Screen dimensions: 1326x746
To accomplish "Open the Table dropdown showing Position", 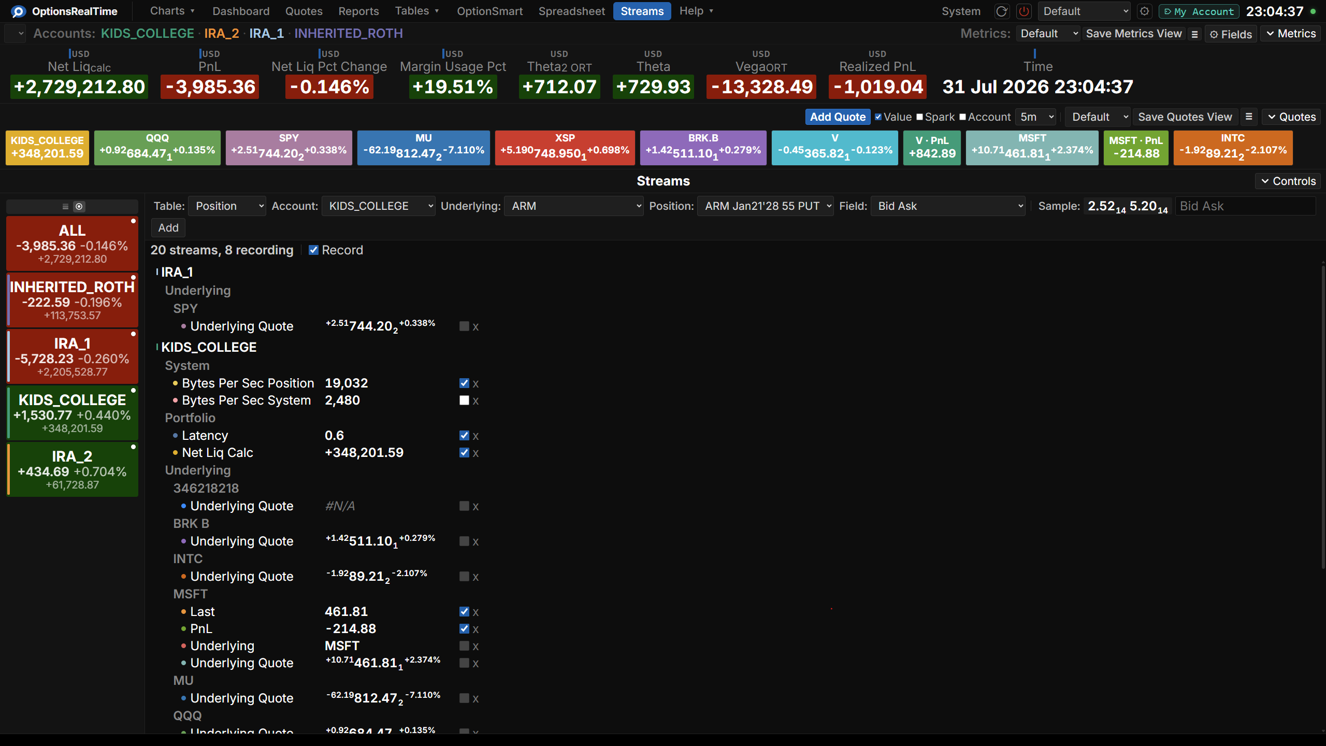I will pos(227,206).
